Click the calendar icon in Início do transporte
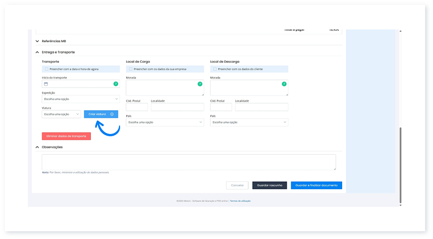The height and width of the screenshot is (239, 433). point(46,84)
